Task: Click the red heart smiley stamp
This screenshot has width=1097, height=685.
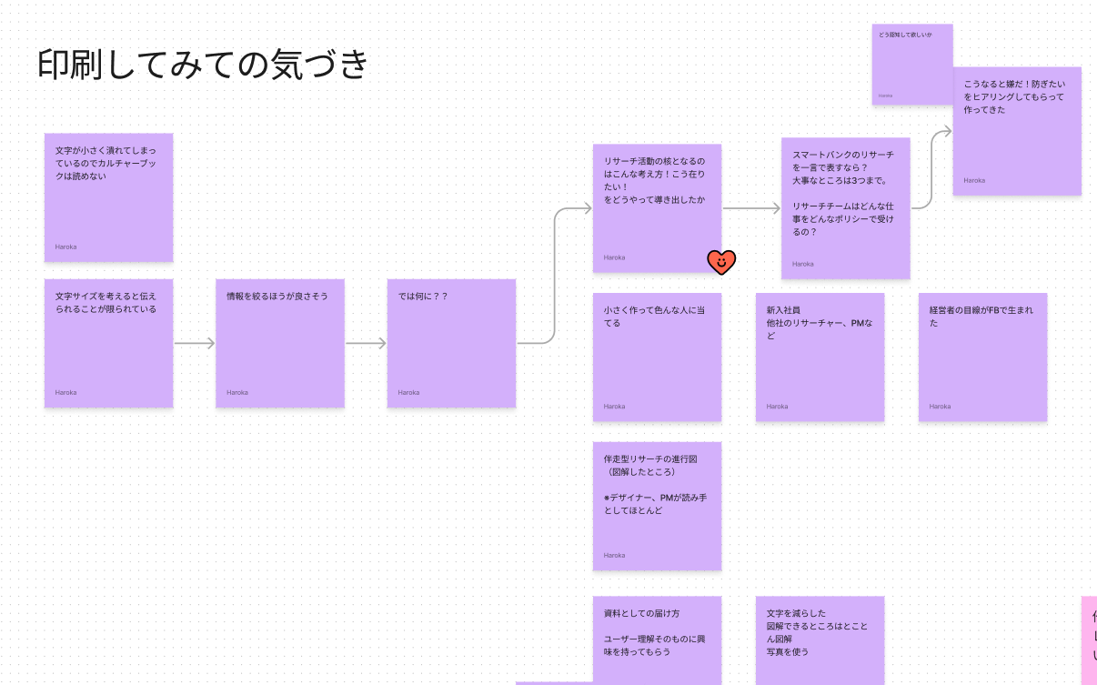Action: click(721, 262)
